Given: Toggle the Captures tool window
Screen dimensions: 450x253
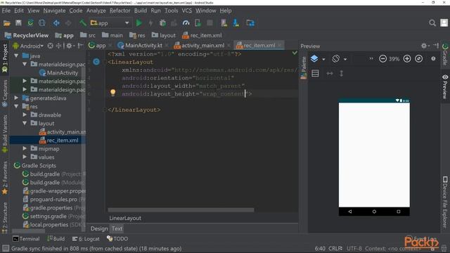Looking at the screenshot, I should click(x=5, y=93).
